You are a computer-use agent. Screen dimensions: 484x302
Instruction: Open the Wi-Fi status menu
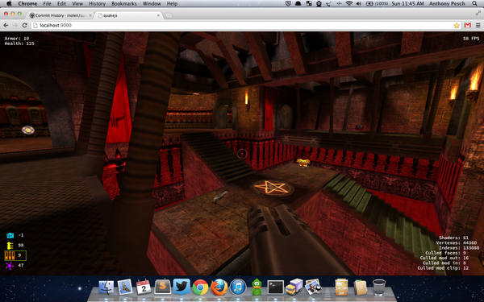coord(349,4)
